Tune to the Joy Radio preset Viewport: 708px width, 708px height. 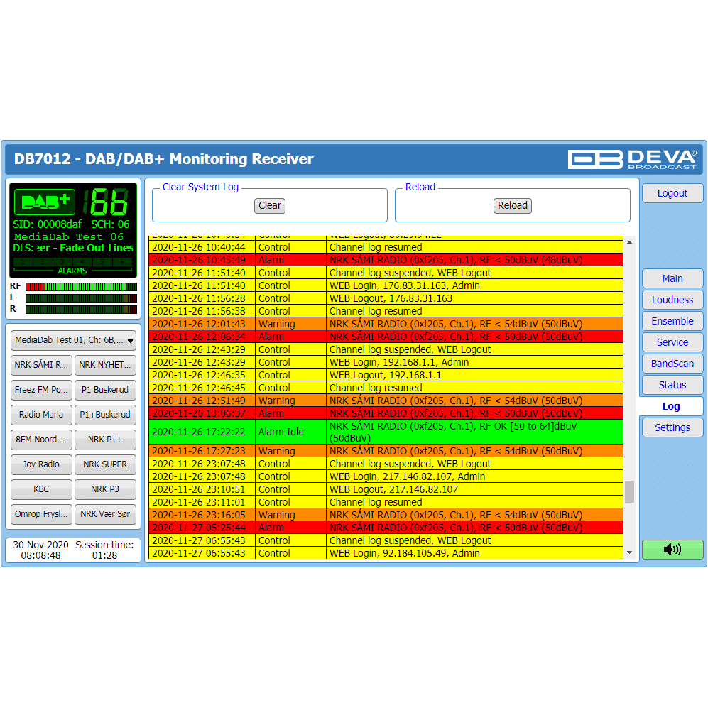(x=41, y=464)
